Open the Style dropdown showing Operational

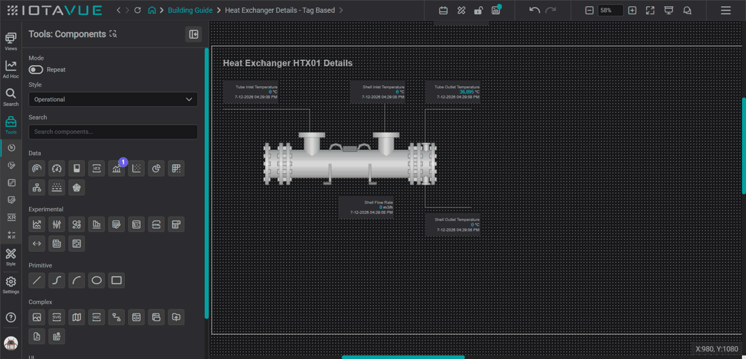[x=113, y=100]
